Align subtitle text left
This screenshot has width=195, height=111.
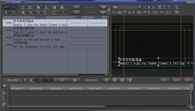pos(160,7)
